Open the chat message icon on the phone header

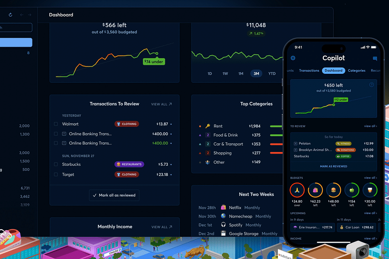point(375,58)
